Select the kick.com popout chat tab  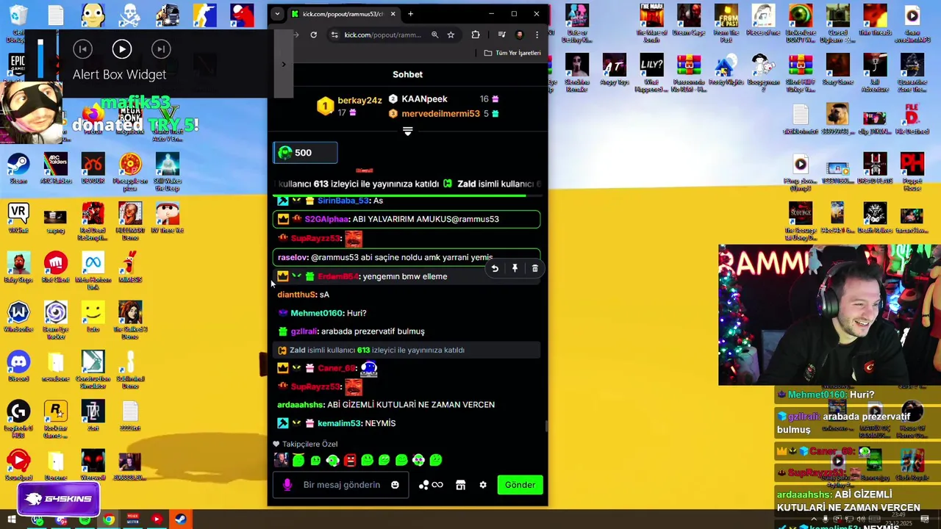click(343, 14)
